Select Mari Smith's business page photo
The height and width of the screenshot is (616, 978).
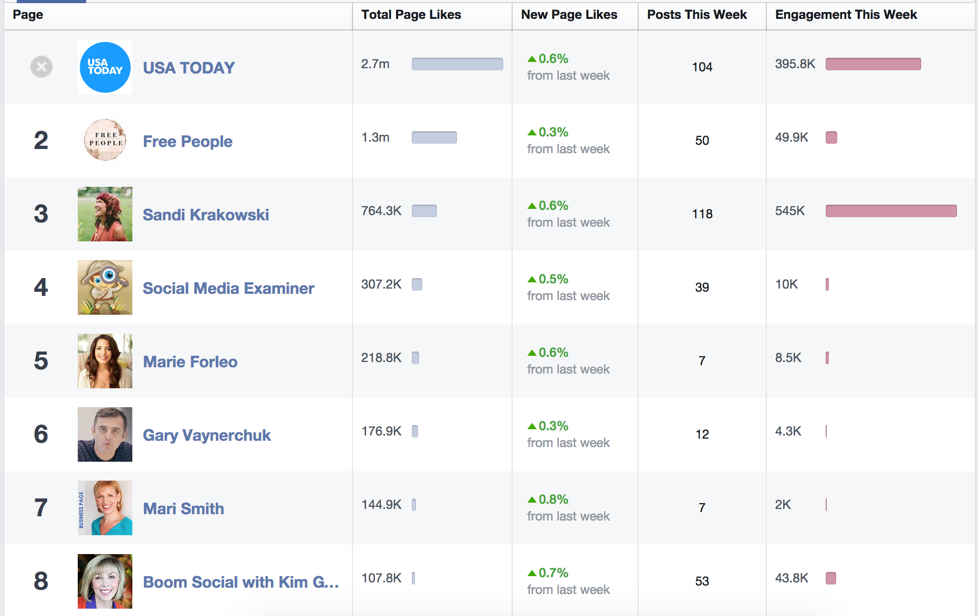tap(105, 508)
